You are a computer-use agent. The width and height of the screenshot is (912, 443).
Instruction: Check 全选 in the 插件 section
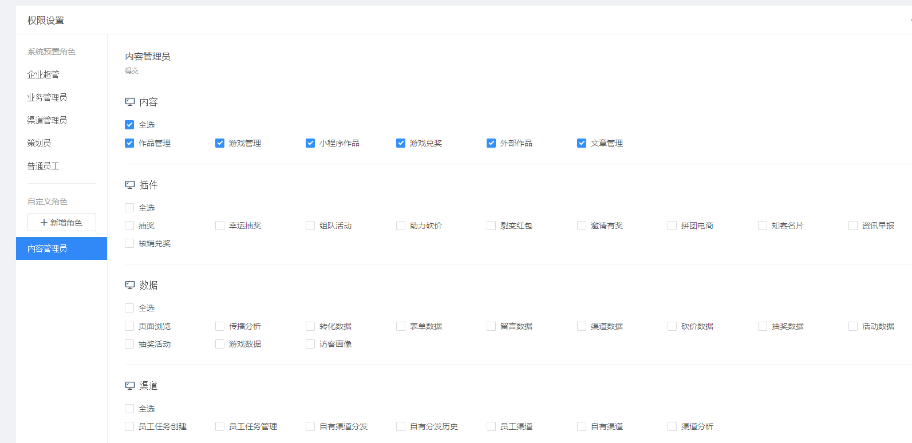click(129, 208)
